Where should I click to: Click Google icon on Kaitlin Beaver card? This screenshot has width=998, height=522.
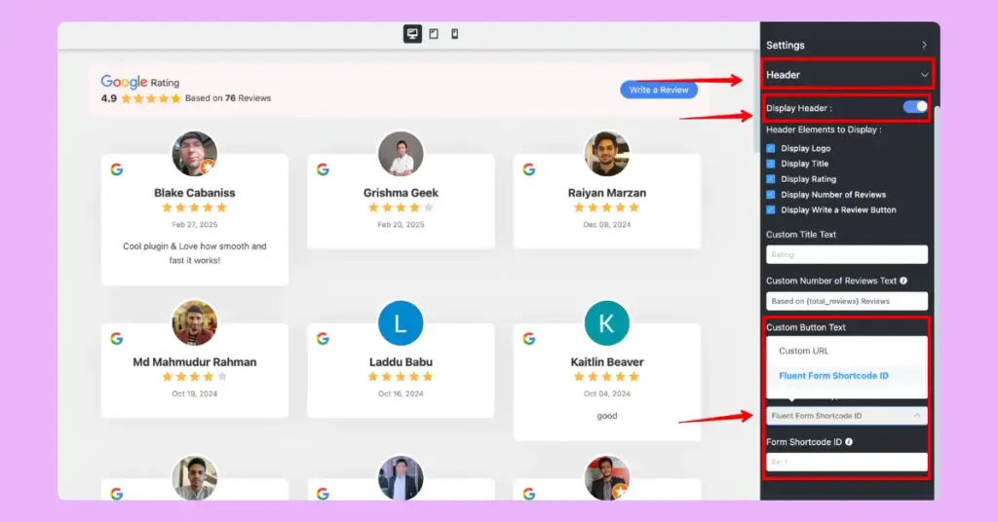coord(529,339)
